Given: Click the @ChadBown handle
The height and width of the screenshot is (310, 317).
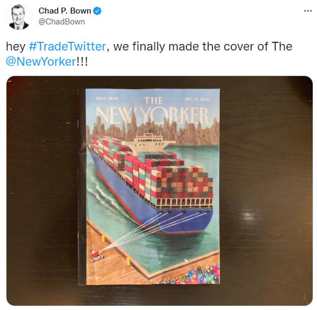Looking at the screenshot, I should (x=62, y=22).
